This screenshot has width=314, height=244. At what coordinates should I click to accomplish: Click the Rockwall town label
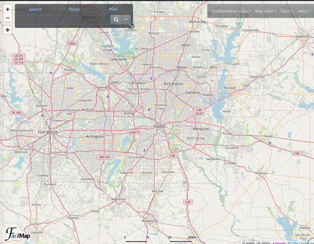click(x=230, y=88)
